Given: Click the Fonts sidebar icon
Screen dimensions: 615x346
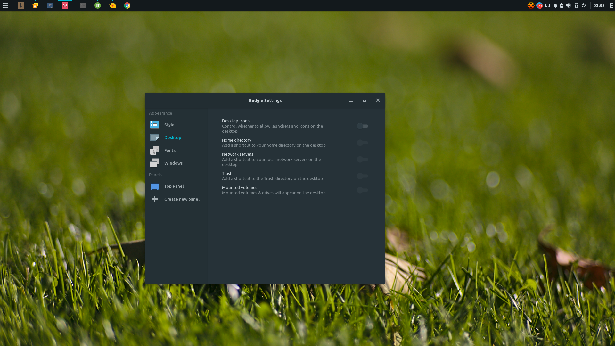Looking at the screenshot, I should (x=155, y=150).
